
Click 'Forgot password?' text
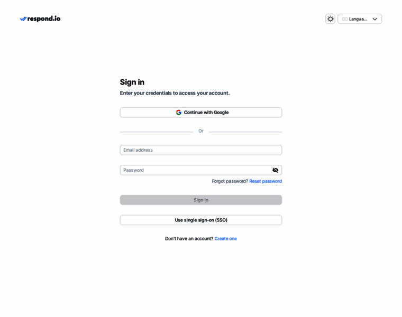coord(230,181)
